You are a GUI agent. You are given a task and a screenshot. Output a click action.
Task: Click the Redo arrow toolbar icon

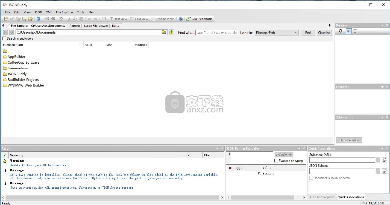click(96, 19)
